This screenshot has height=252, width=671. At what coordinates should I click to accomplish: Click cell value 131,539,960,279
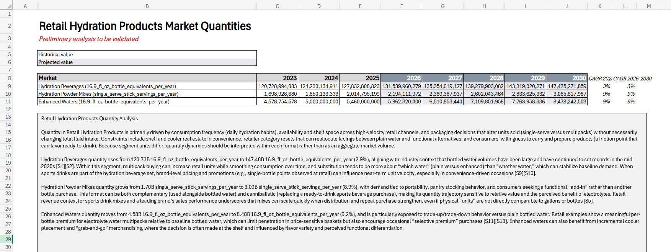(x=401, y=86)
